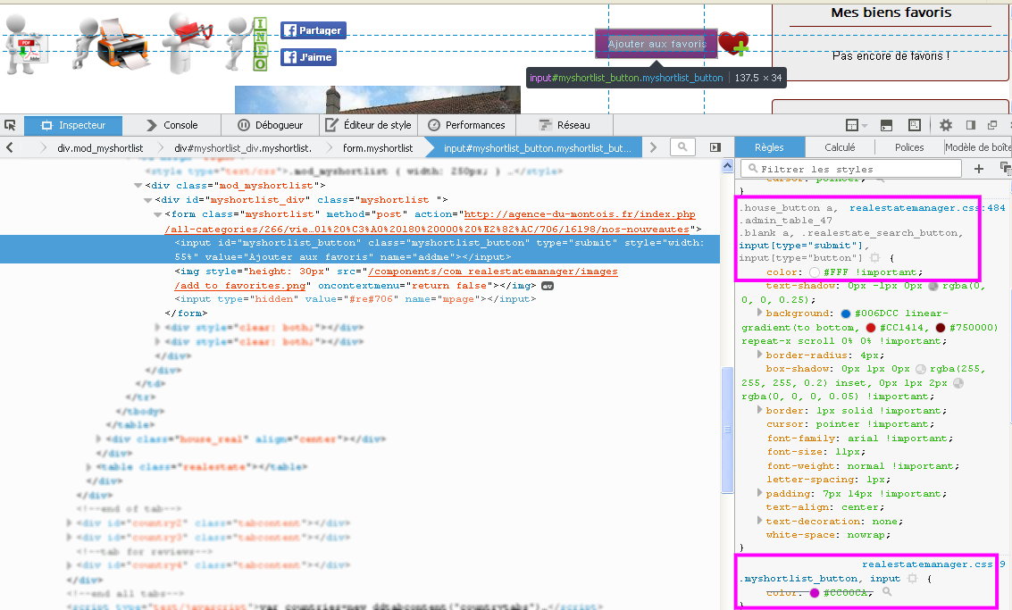Toggle the sidebar pane icon
Screen dimensions: 1012x610
click(715, 148)
